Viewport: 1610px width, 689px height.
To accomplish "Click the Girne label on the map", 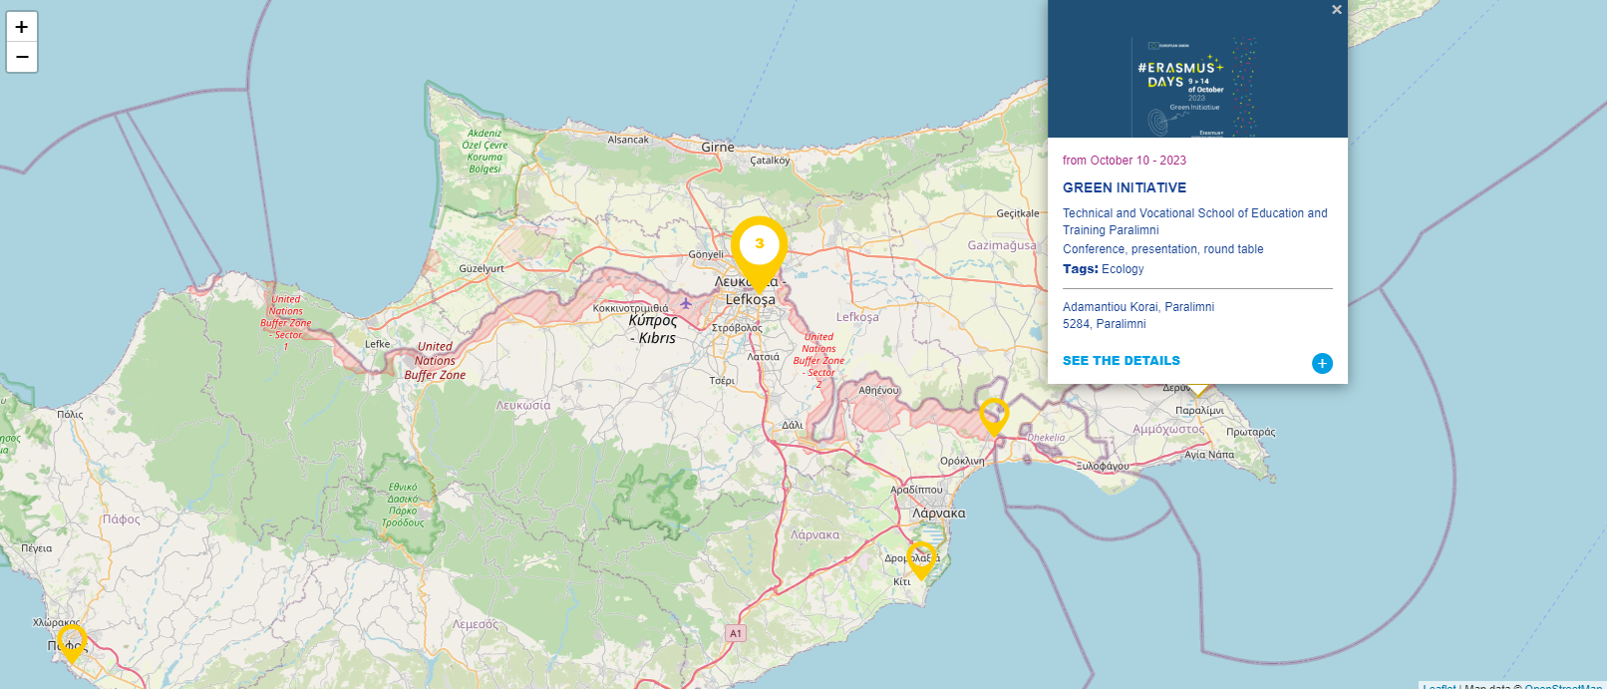I will click(x=718, y=147).
